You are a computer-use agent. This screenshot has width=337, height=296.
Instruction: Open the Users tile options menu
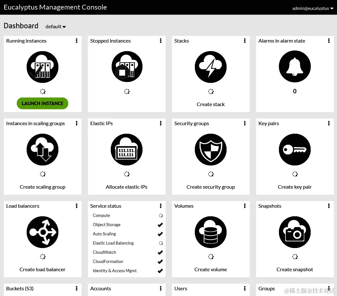(x=245, y=288)
